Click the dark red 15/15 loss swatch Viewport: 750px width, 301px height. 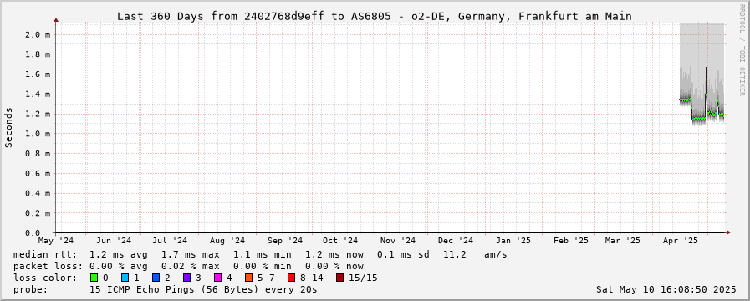coord(339,278)
